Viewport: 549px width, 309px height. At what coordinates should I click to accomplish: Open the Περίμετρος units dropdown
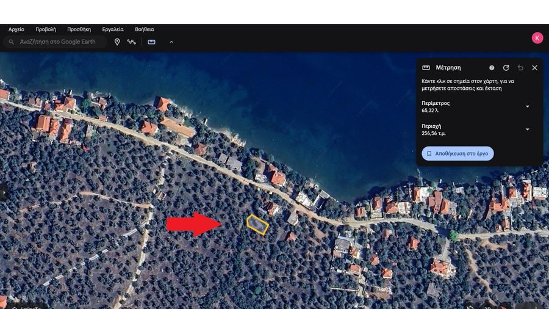(527, 106)
